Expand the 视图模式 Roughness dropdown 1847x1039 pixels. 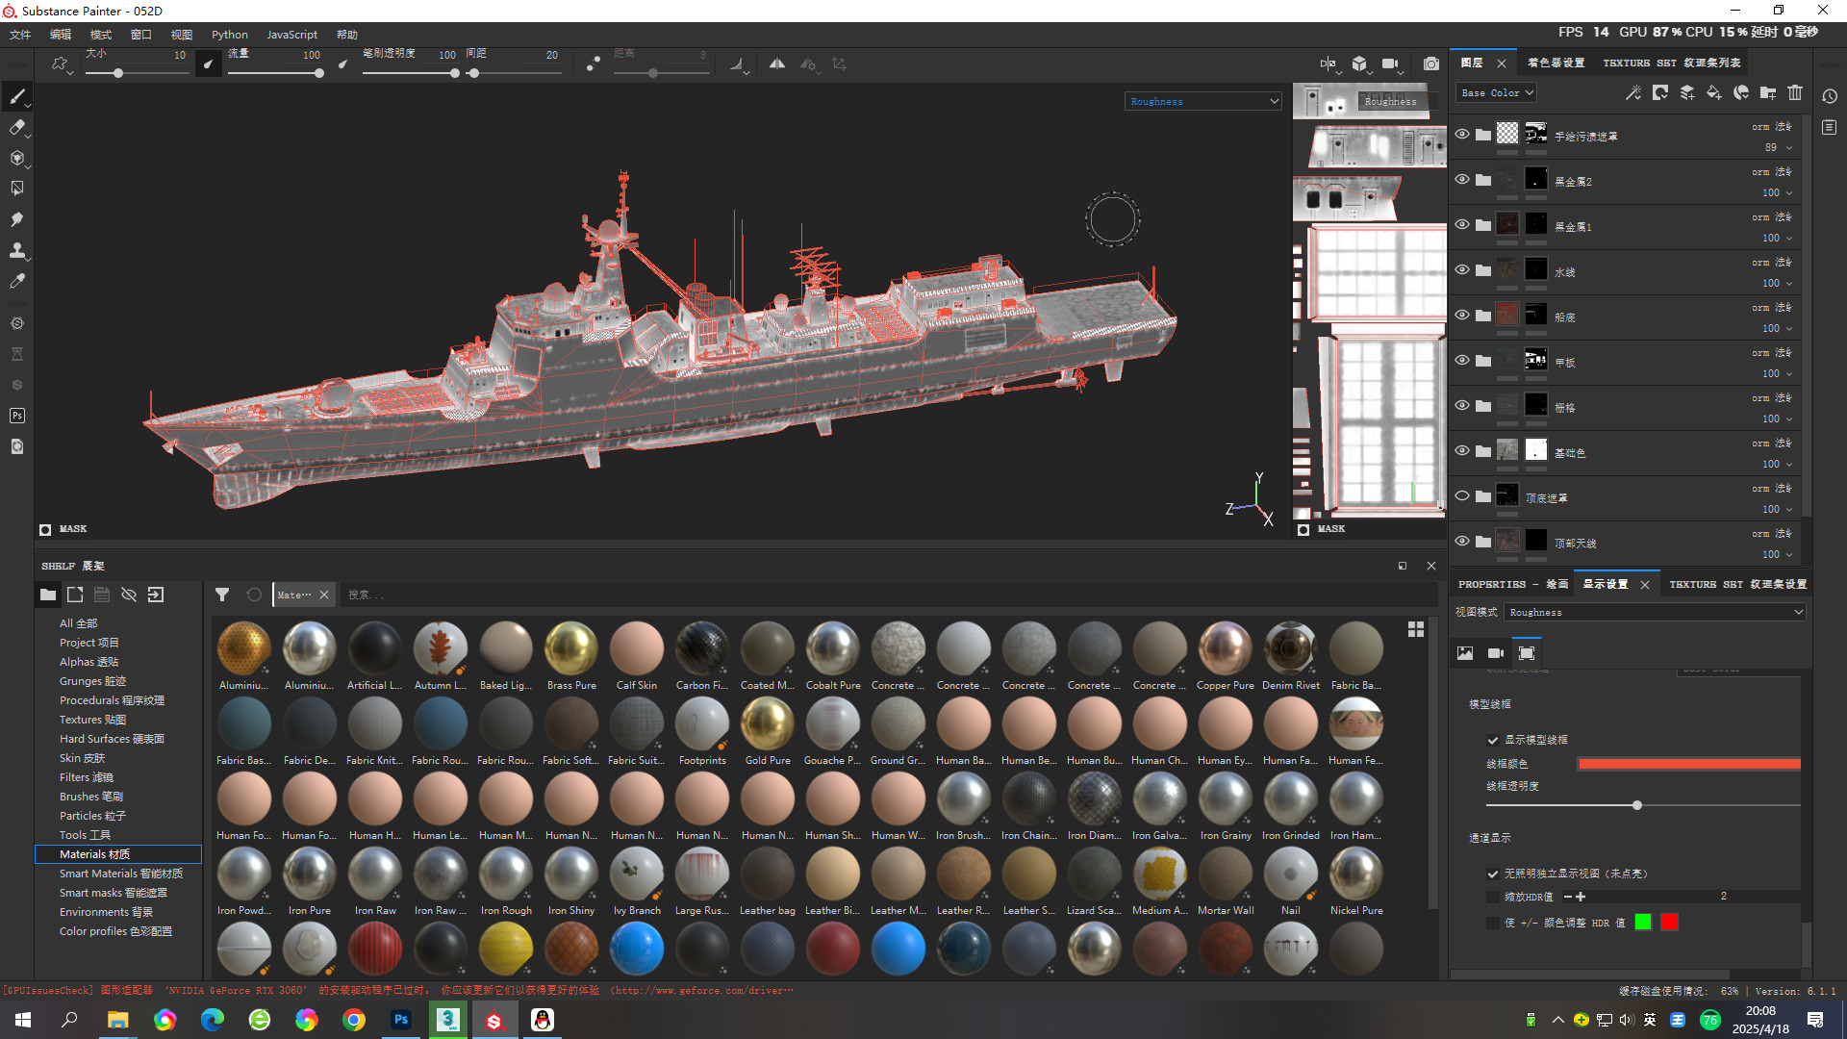[1655, 612]
